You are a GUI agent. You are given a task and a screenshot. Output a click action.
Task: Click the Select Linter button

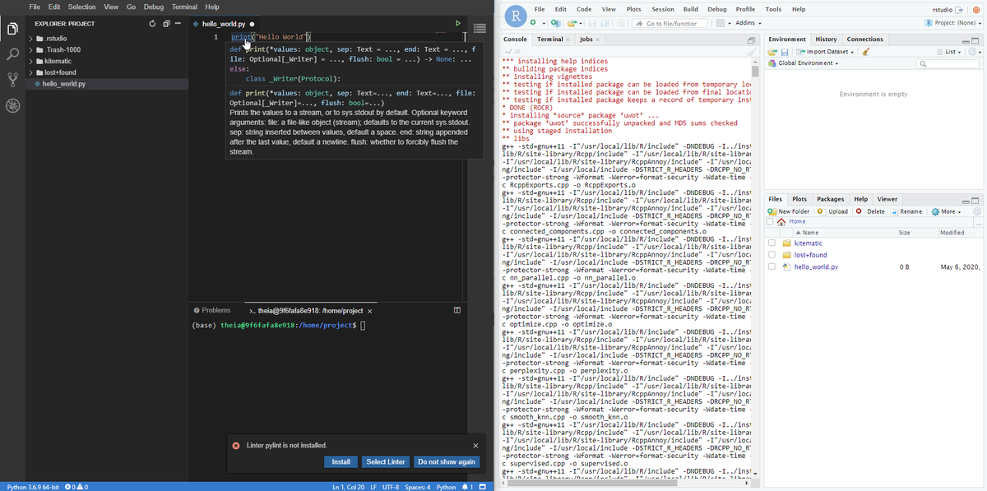point(386,461)
